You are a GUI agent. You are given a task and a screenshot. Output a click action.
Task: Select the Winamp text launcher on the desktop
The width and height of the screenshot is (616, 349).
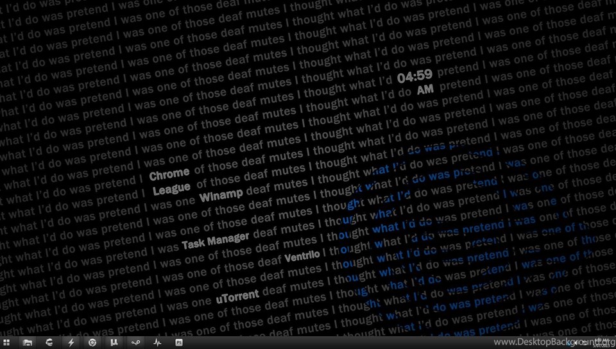(221, 195)
